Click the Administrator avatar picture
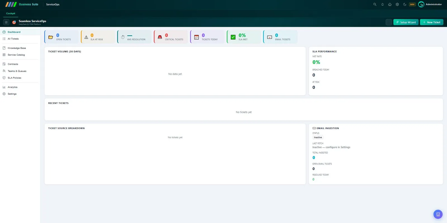 pos(421,4)
